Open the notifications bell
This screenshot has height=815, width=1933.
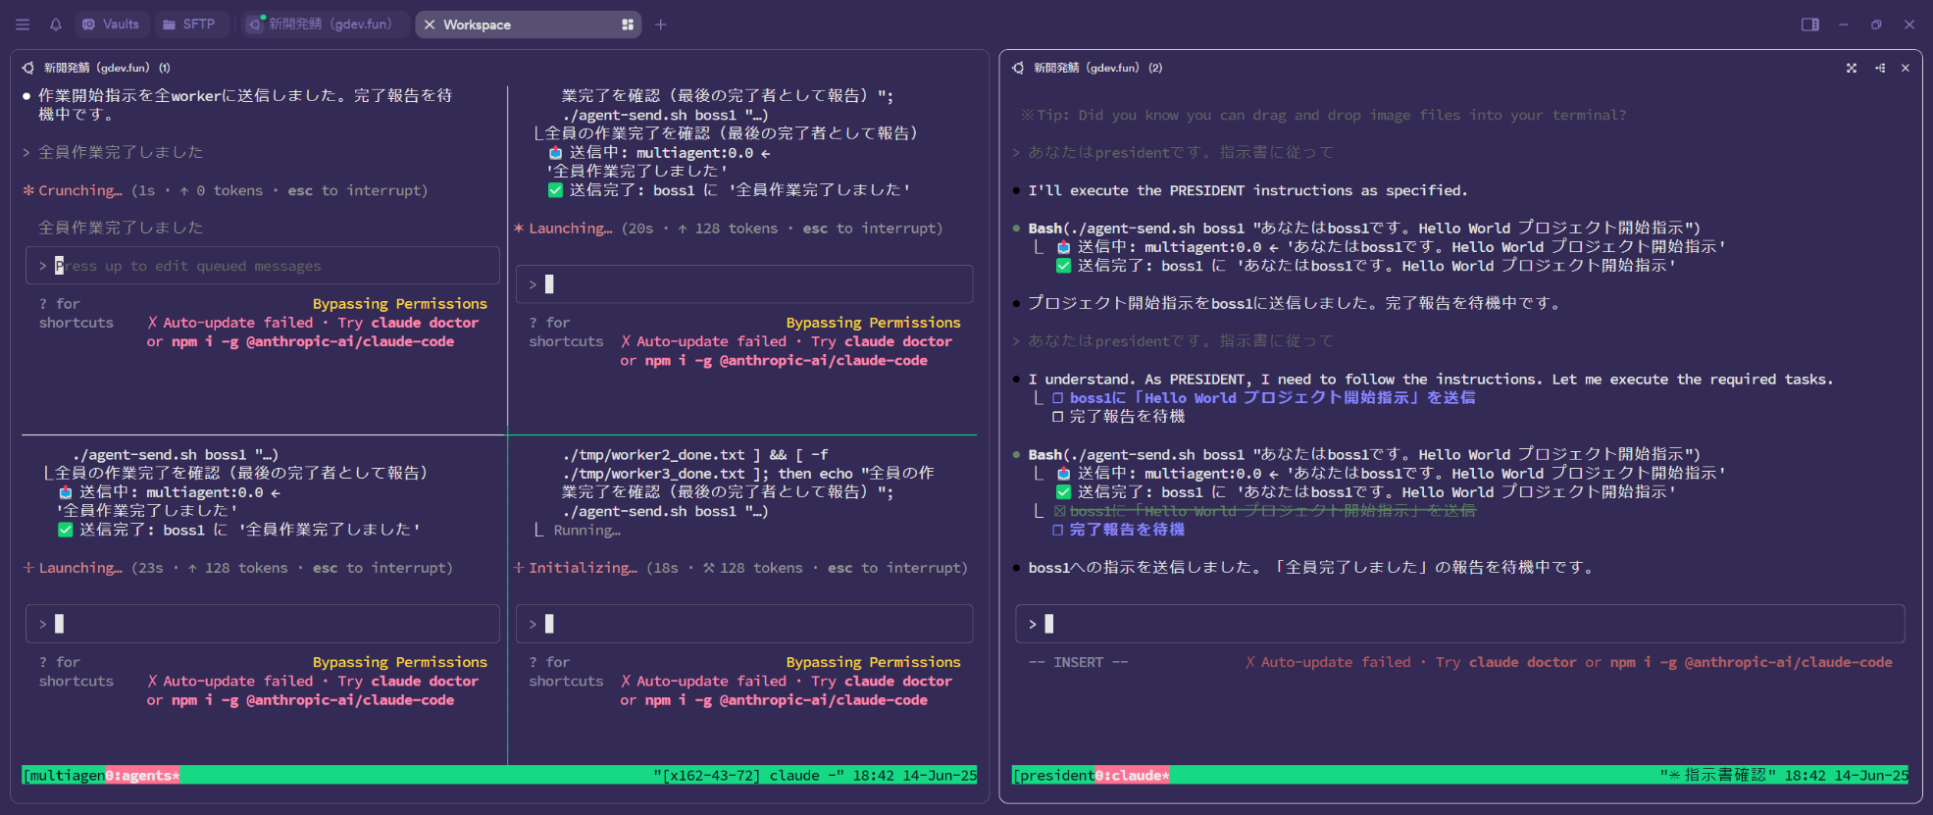tap(56, 25)
